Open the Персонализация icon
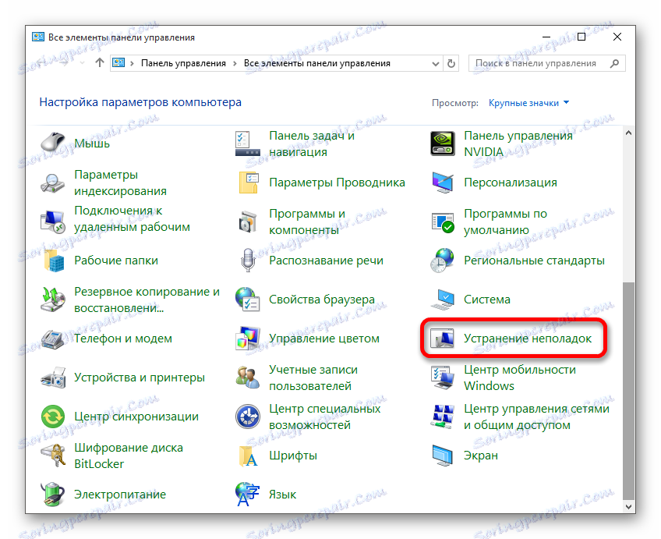 coord(442,183)
